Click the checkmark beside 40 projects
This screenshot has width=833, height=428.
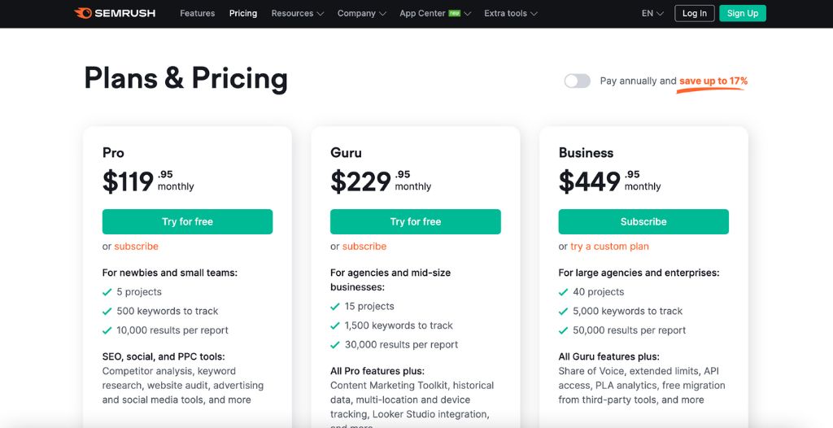[x=564, y=292]
